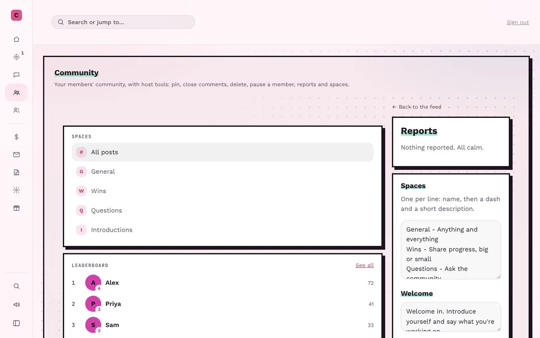Screen dimensions: 540x338
Task: Click the Community page heading
Action: [x=76, y=73]
